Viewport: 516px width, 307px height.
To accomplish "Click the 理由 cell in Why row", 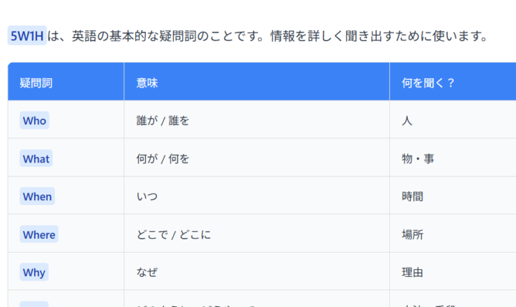I will pos(412,272).
